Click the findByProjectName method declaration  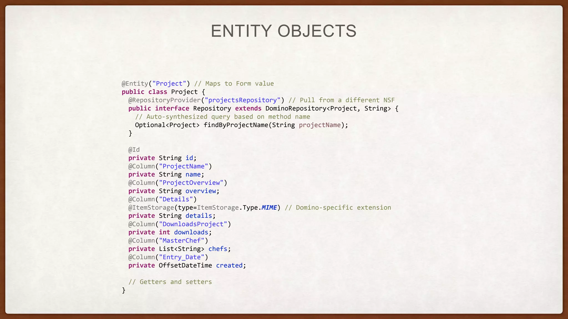tap(241, 125)
